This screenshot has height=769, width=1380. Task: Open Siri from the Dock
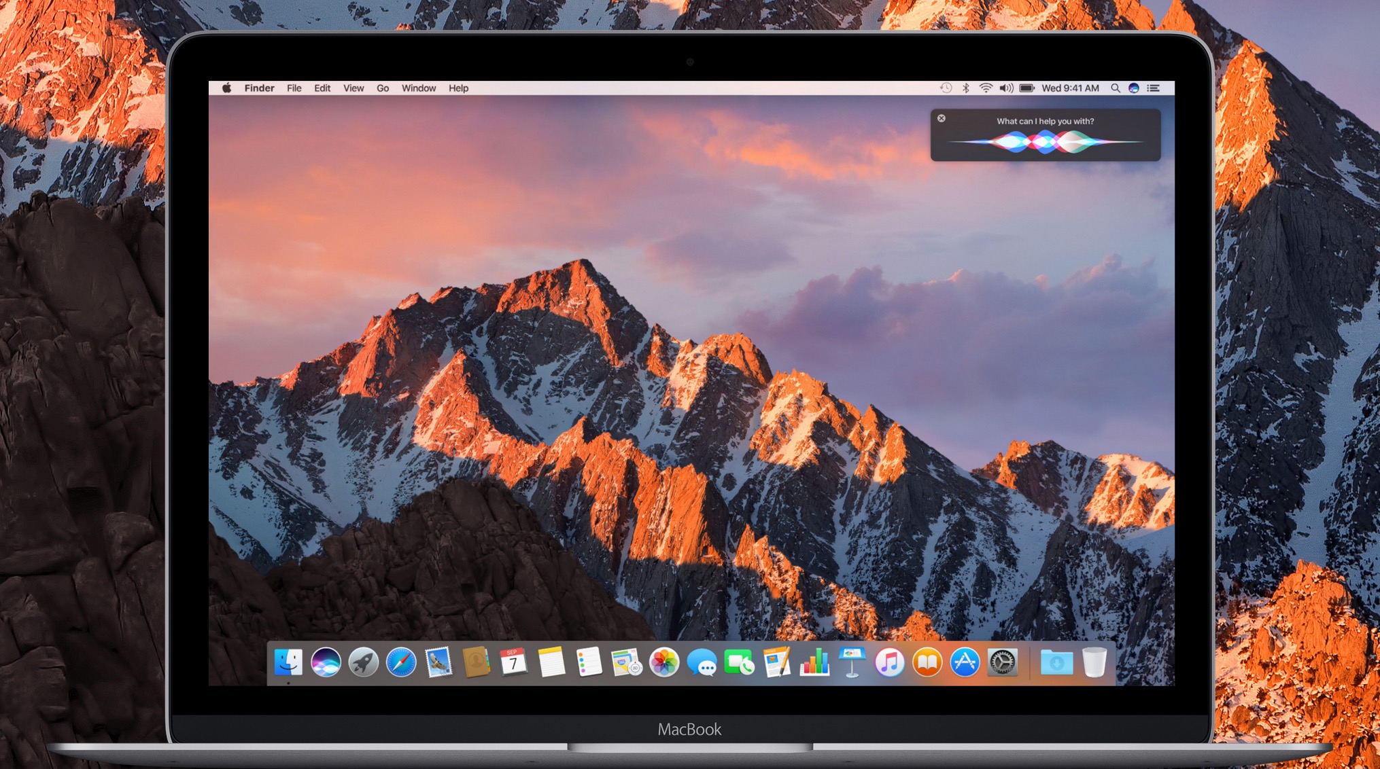click(x=326, y=662)
